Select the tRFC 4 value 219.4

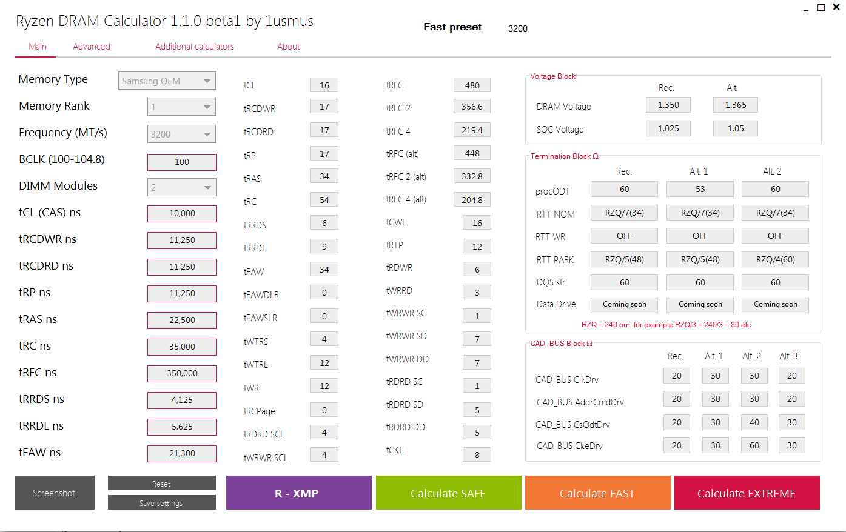point(472,130)
